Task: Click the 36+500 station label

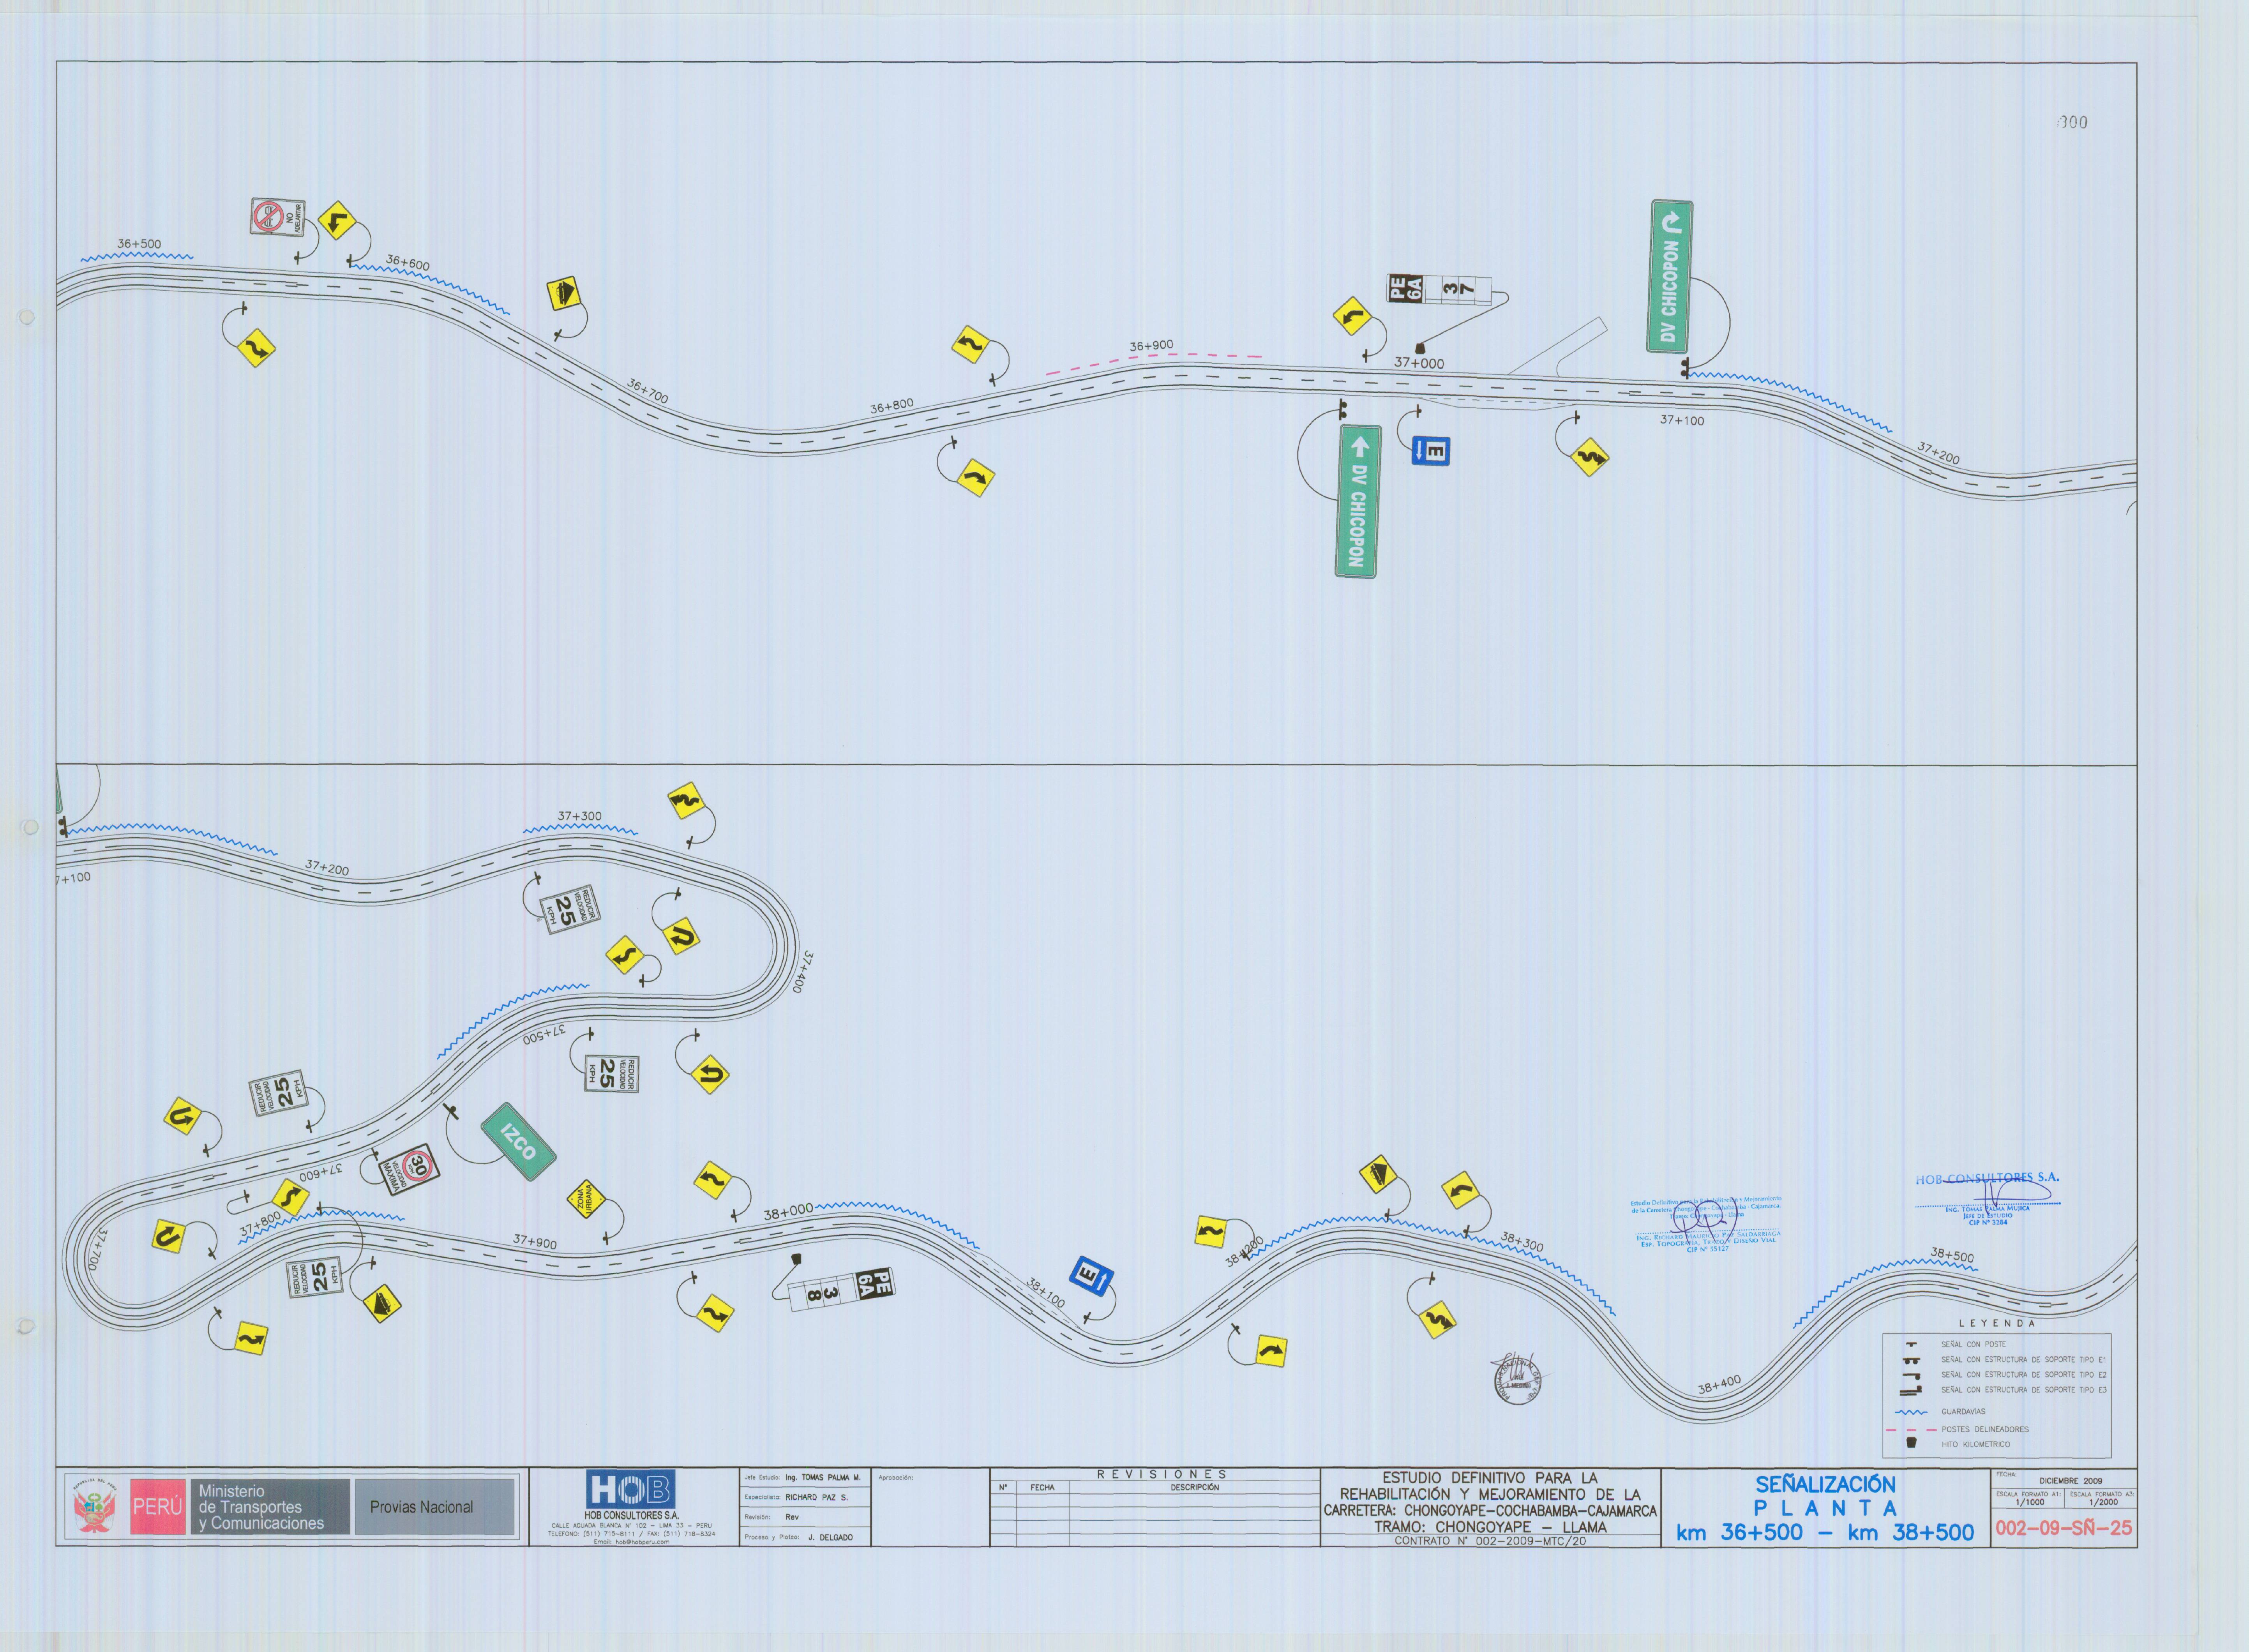Action: click(x=139, y=244)
